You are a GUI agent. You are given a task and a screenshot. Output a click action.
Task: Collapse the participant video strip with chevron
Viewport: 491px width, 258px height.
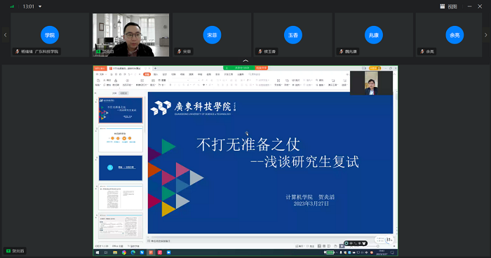pyautogui.click(x=245, y=61)
